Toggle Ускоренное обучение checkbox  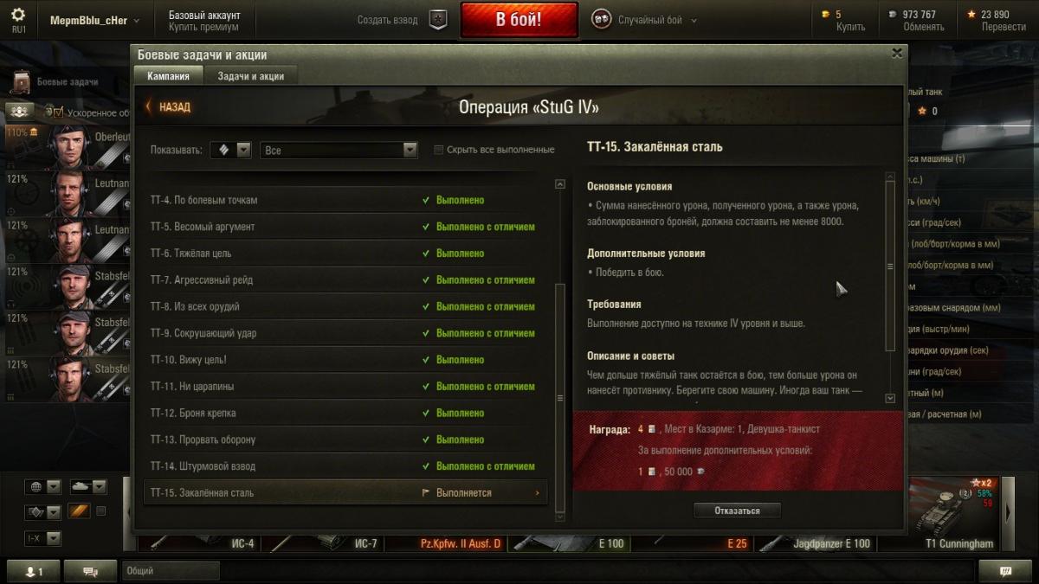point(59,112)
